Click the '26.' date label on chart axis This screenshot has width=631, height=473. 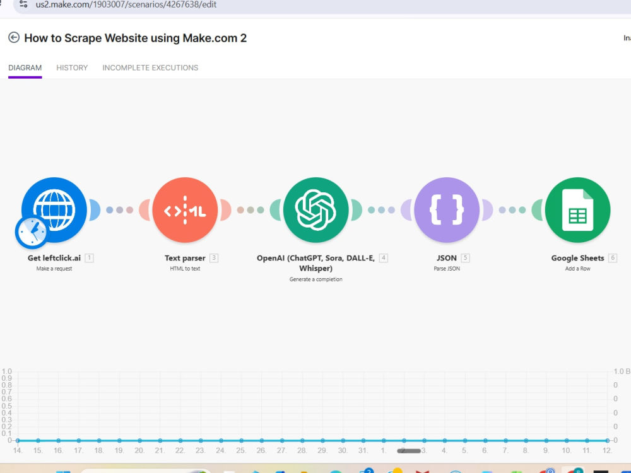tap(261, 450)
